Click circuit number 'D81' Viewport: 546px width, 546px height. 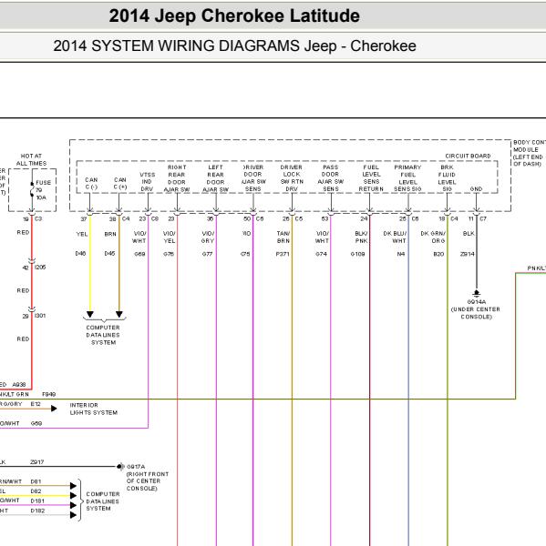tap(36, 481)
